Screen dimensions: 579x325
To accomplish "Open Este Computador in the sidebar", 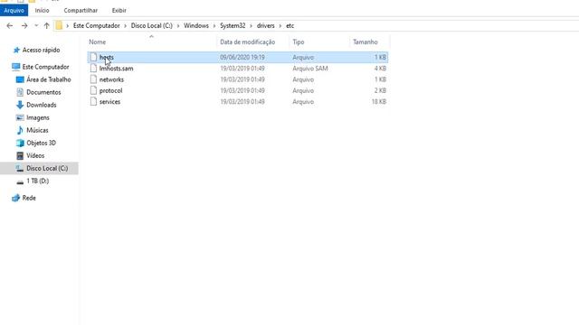I will coord(46,67).
